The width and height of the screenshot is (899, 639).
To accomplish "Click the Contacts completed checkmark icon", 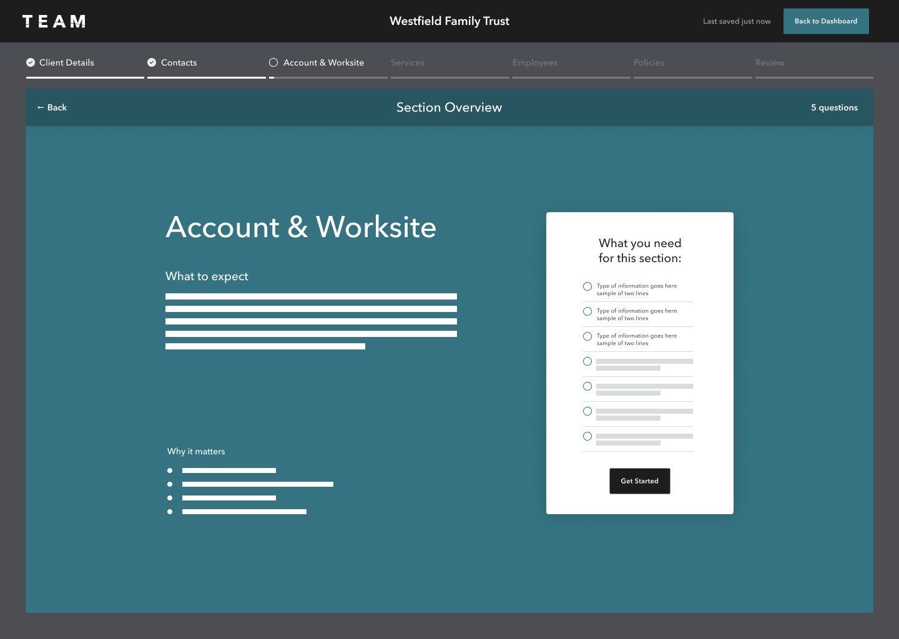I will (x=152, y=62).
